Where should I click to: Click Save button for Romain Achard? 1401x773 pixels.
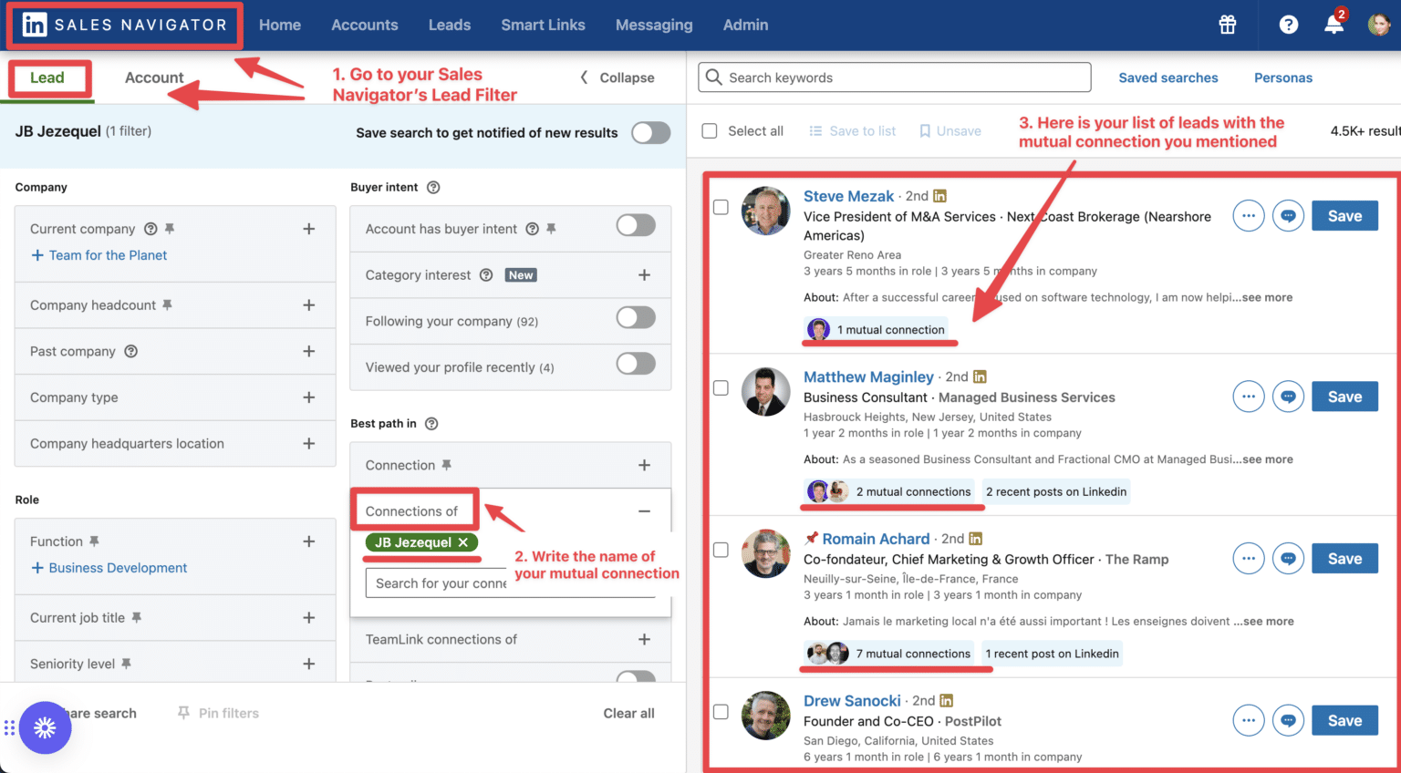pos(1344,558)
